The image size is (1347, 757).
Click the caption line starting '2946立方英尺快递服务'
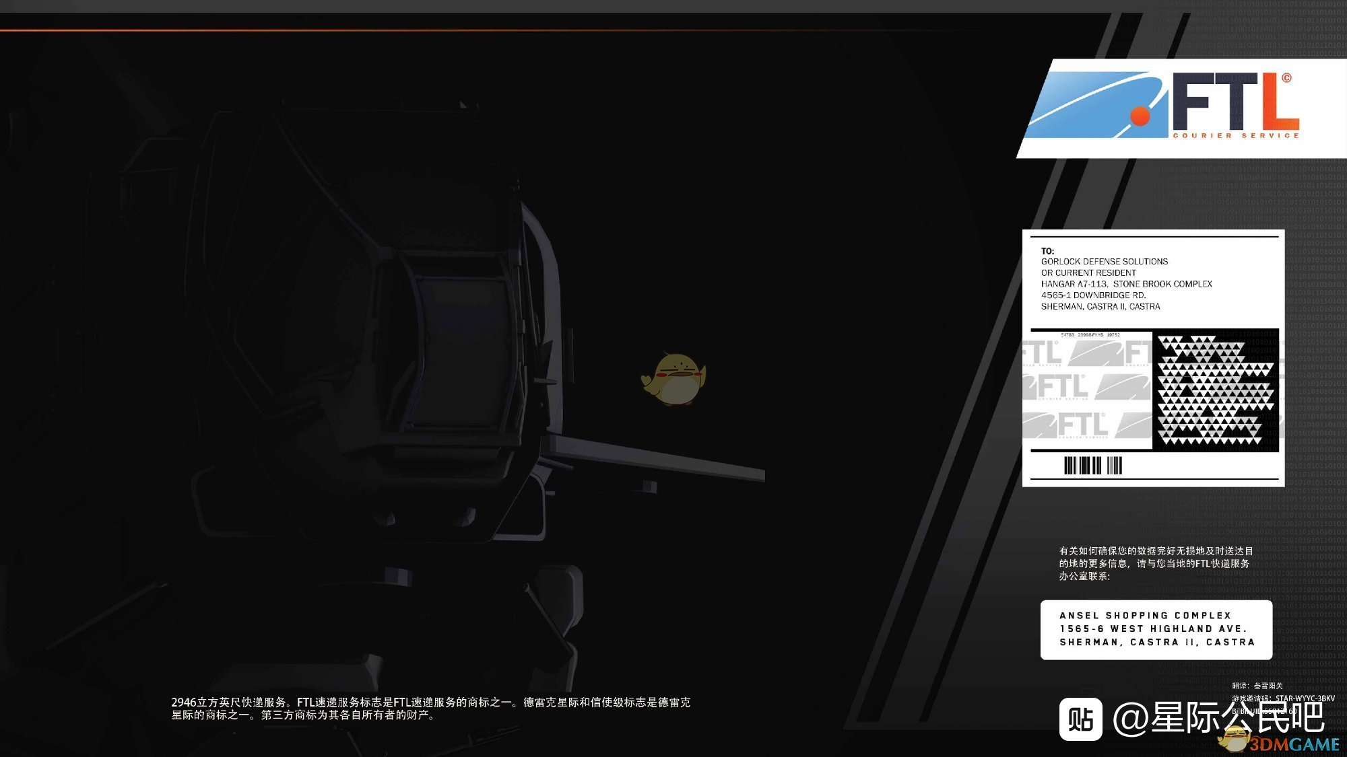click(x=430, y=702)
